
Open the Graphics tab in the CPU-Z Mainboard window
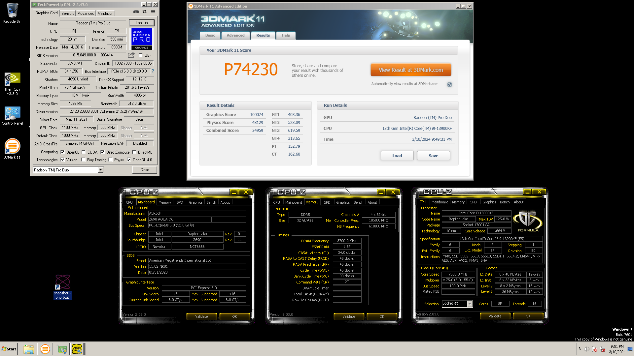(195, 202)
